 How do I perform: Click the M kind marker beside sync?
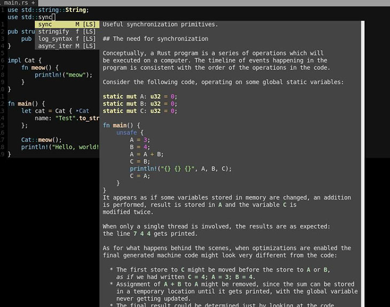(77, 25)
